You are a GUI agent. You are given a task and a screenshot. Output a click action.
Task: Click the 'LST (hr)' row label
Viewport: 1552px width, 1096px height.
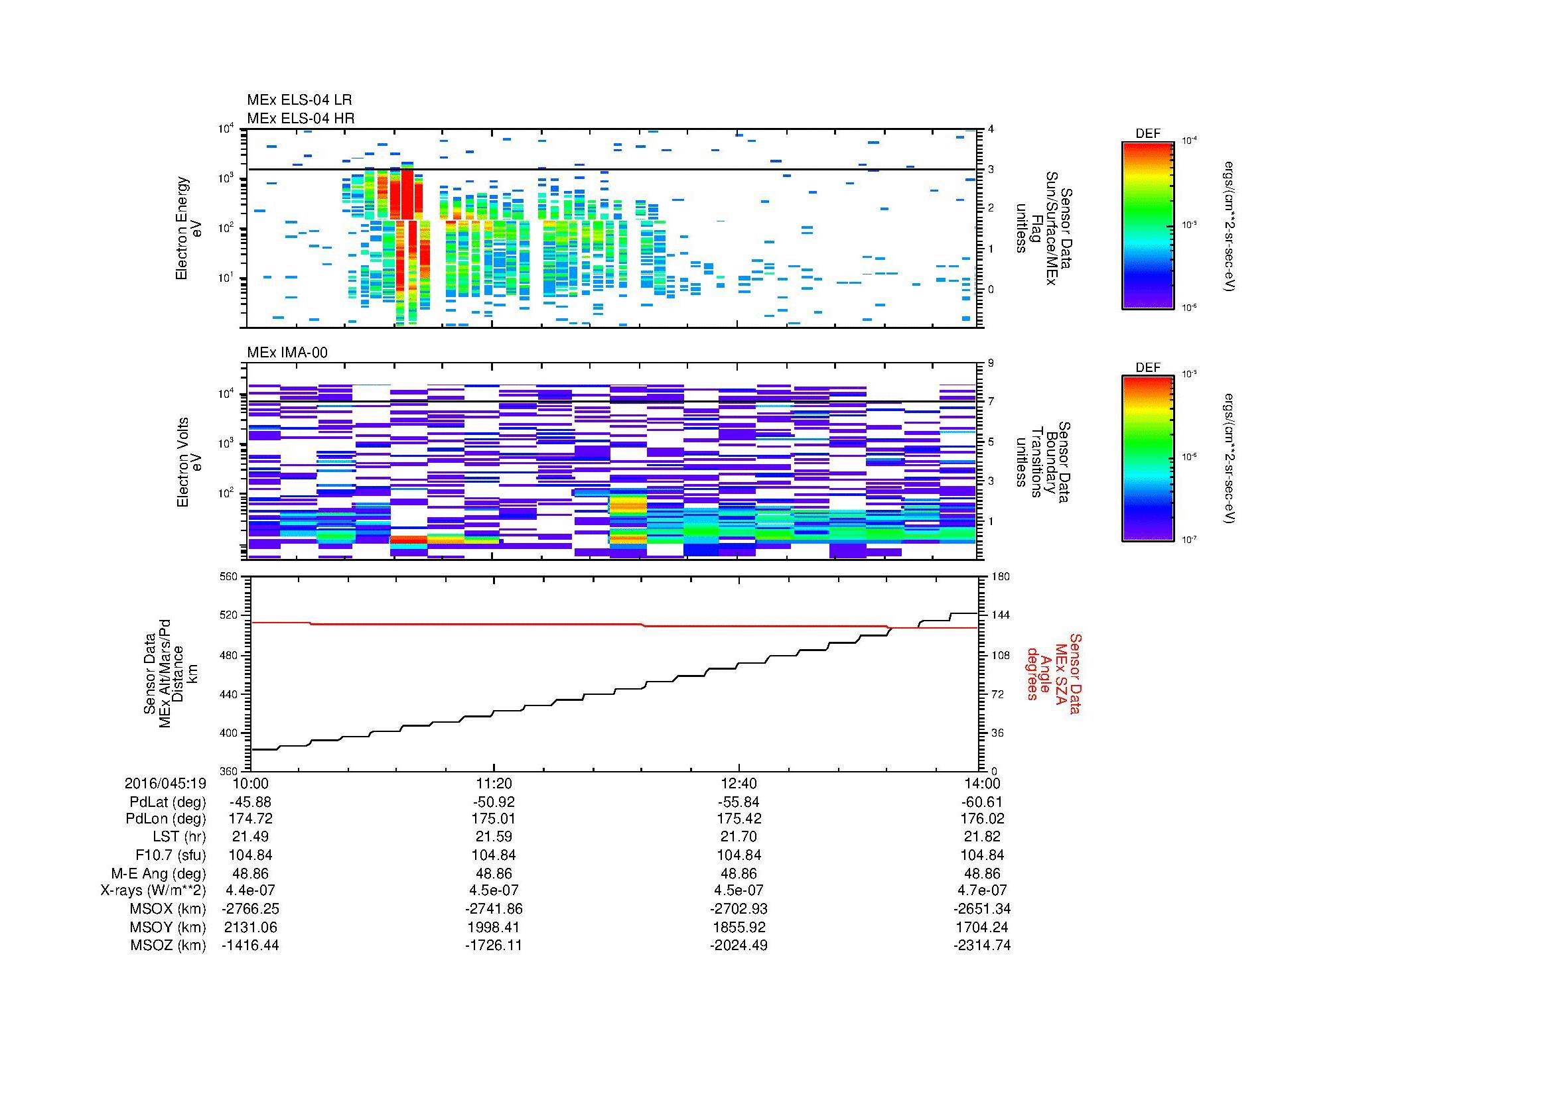[179, 837]
